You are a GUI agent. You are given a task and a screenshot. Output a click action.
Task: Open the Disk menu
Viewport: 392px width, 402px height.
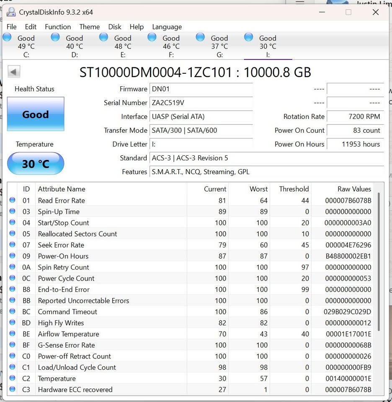[115, 27]
